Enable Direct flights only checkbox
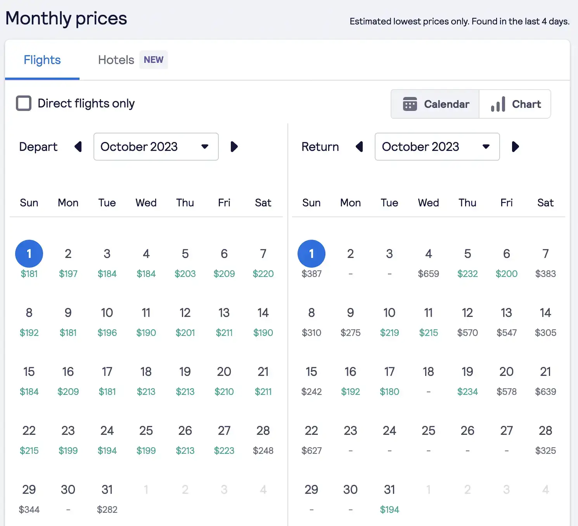This screenshot has height=526, width=578. (x=24, y=104)
